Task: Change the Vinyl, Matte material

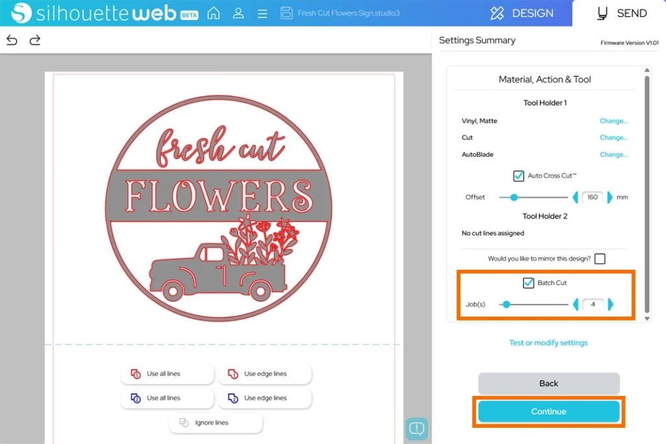Action: tap(613, 121)
